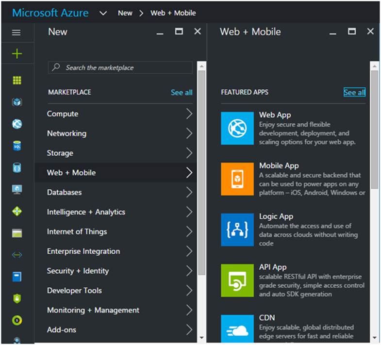Select Monitoring + Management category
Screen dimensions: 381x345
tap(116, 310)
